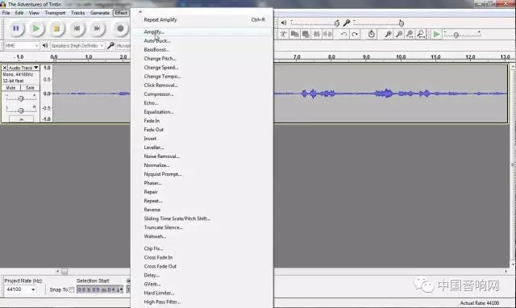
Task: Open the View menu
Action: tap(34, 13)
